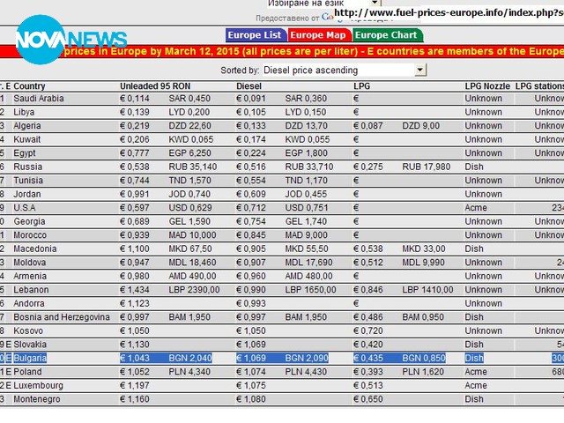Click the Country column header
Screen dimensions: 564x423
[x=30, y=86]
